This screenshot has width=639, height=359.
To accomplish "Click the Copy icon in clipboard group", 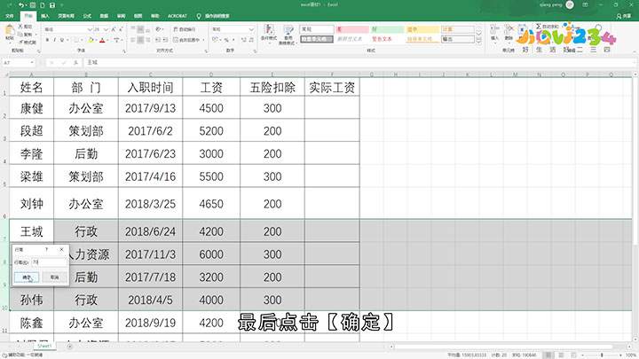I will (20, 35).
